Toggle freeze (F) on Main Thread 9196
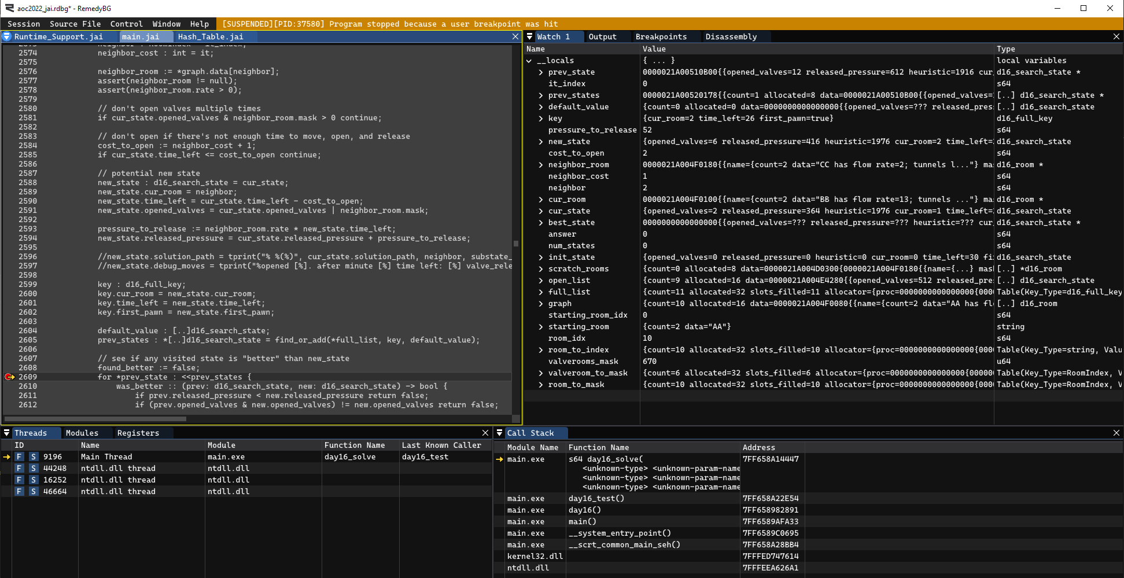 (20, 457)
